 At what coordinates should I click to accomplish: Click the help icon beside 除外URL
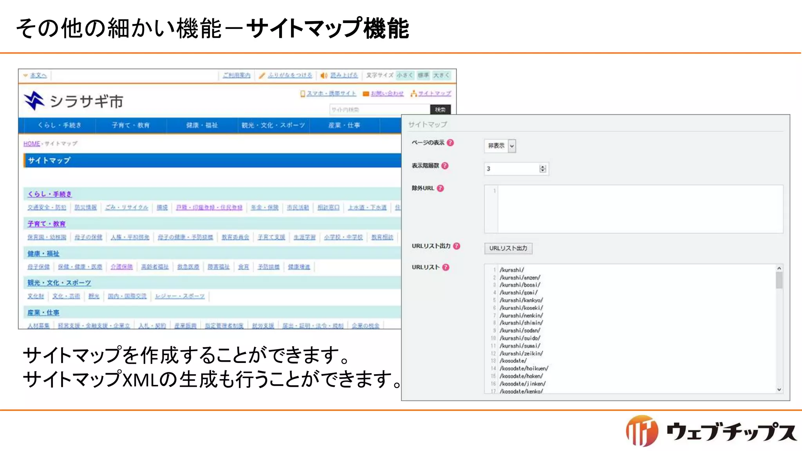[440, 188]
